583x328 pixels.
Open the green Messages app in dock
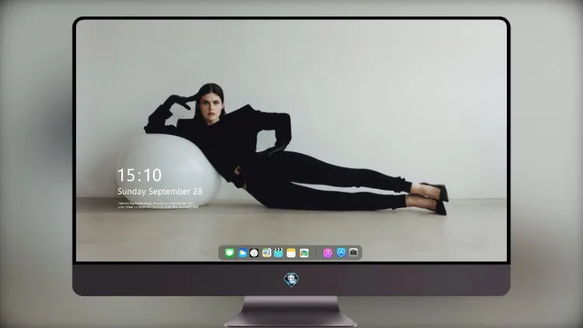[230, 253]
